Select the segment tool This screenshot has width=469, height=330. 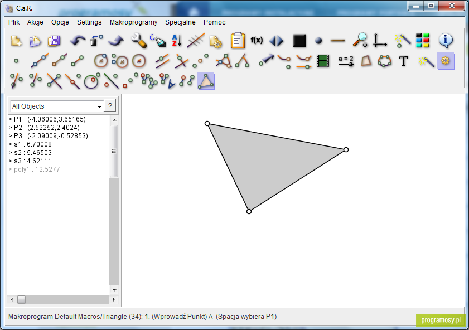click(x=78, y=61)
